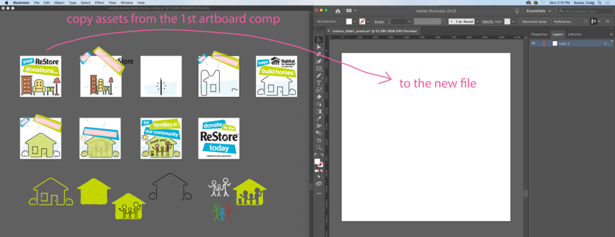The image size is (615, 237).
Task: Click the Stroke weight stepper arrows
Action: pos(389,22)
